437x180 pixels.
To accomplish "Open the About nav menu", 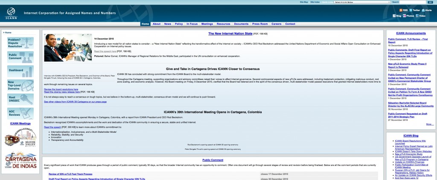I will (157, 24).
